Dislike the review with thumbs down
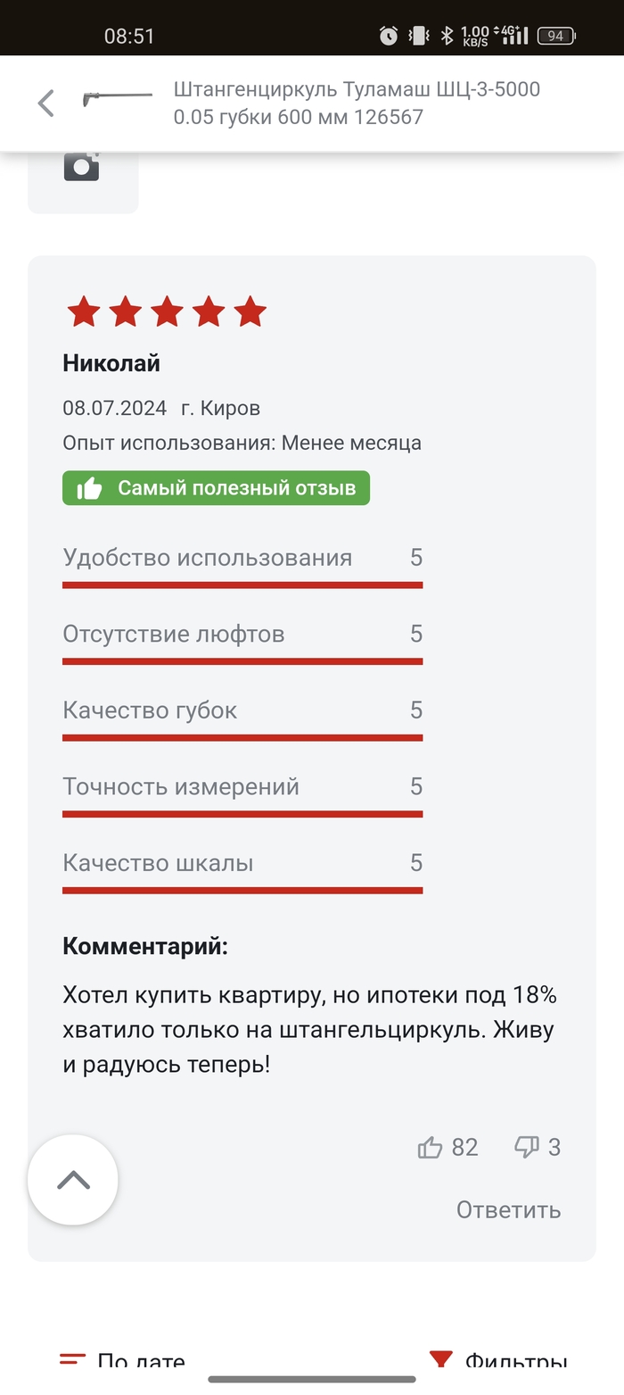This screenshot has height=1395, width=624. tap(527, 1148)
